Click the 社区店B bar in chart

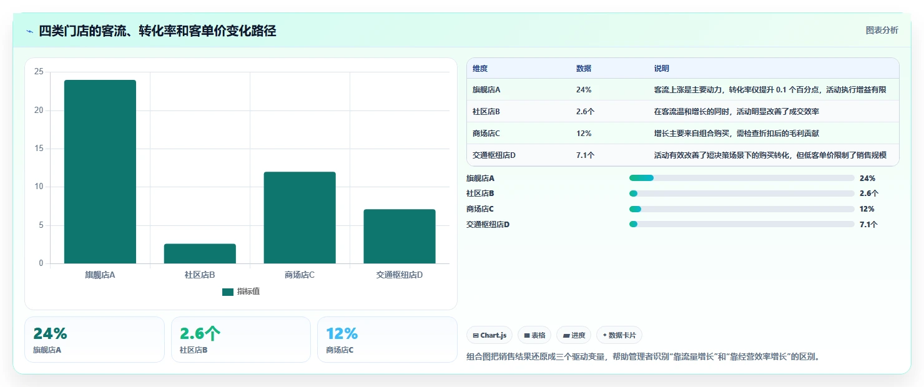point(200,253)
